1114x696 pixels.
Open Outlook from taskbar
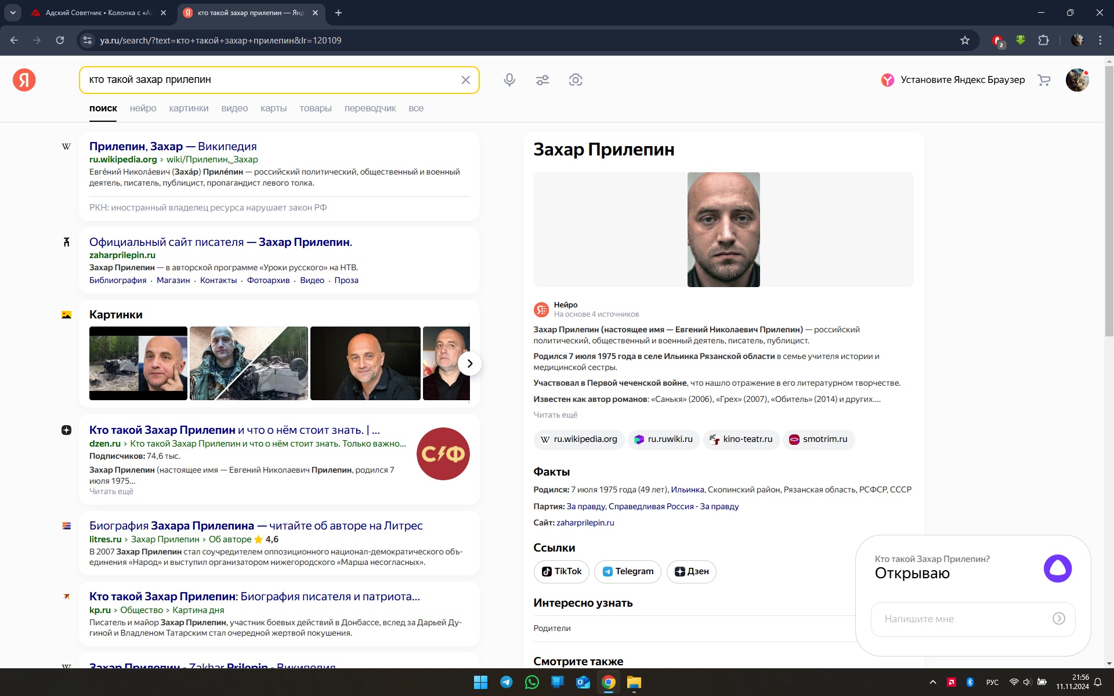[x=583, y=682]
